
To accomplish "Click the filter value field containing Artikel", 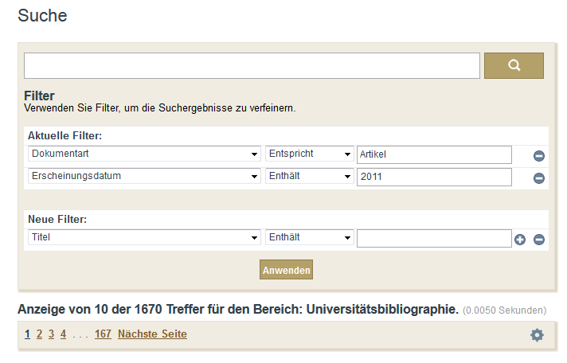I will (434, 154).
